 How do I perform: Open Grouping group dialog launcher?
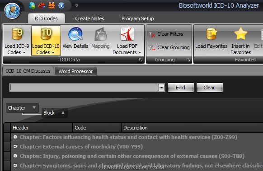188,60
